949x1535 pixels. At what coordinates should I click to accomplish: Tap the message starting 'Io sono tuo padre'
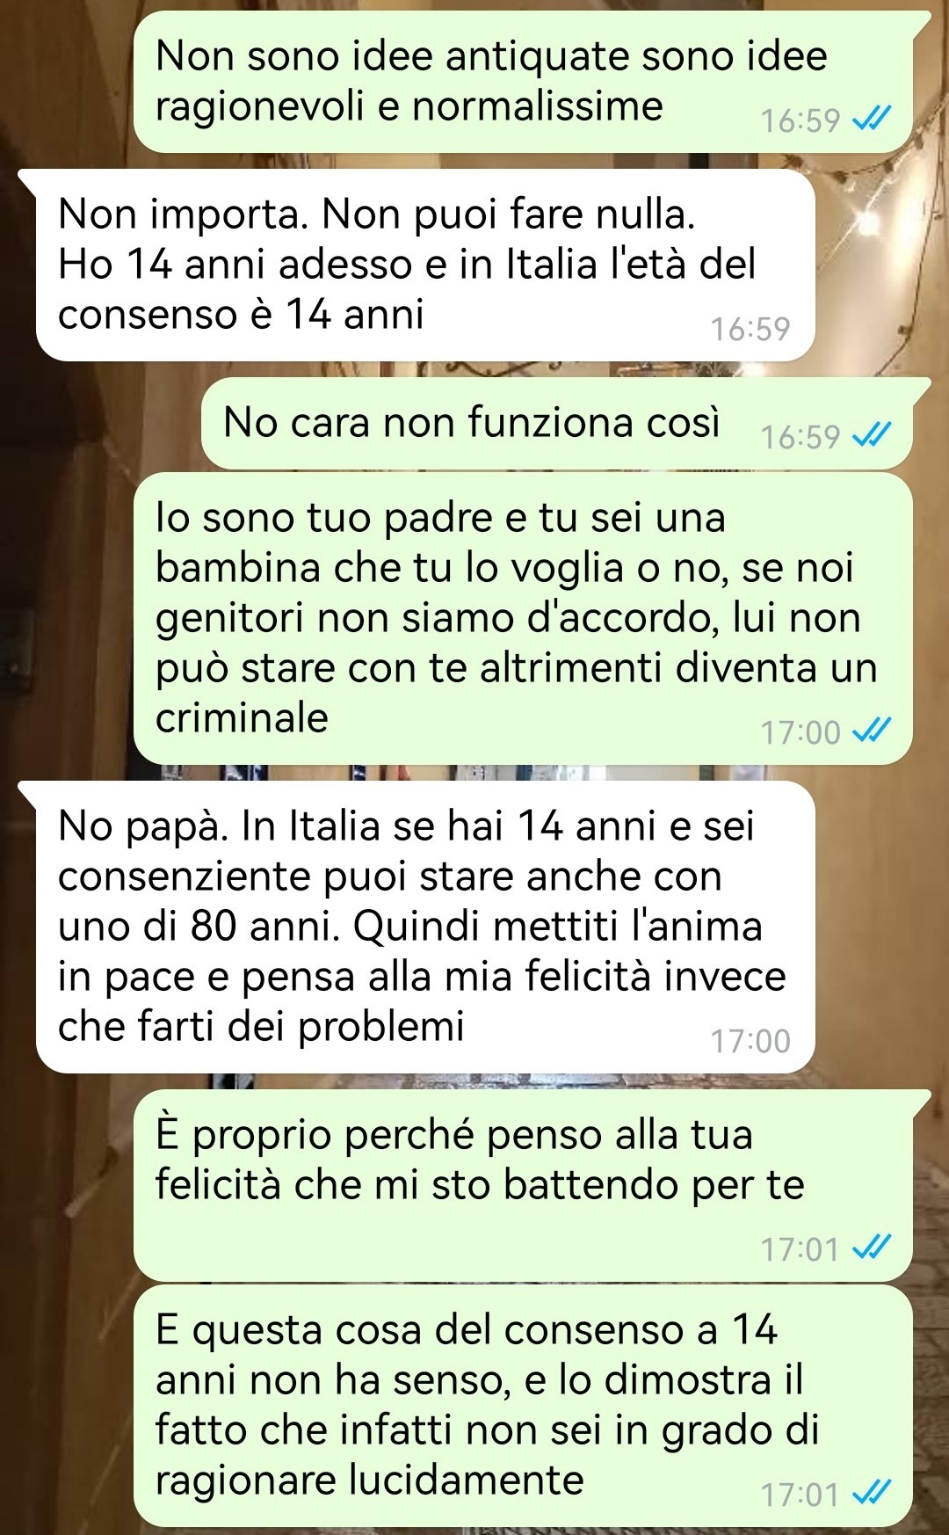click(x=524, y=618)
